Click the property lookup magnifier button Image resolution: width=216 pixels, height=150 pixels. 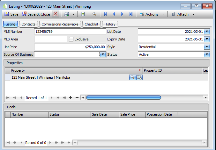pos(132,77)
